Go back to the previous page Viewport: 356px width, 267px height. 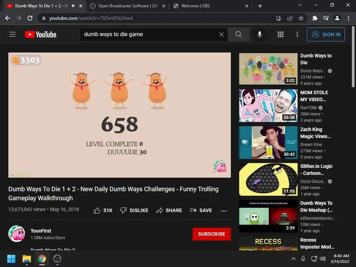click(x=8, y=18)
